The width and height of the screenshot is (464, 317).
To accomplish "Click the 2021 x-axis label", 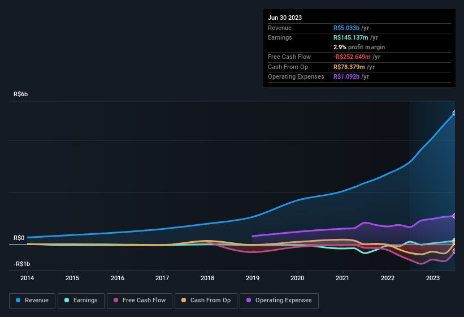I will click(x=342, y=278).
